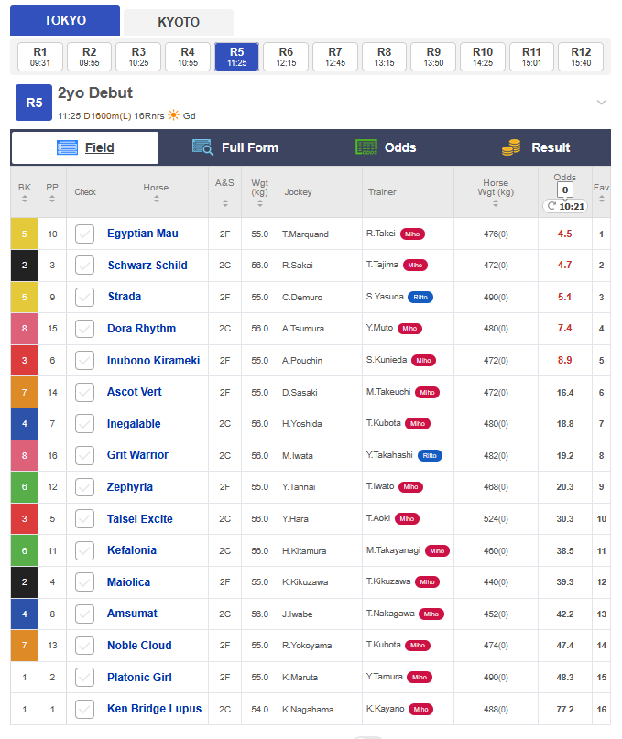Open race R4 at 10:55
The image size is (622, 739).
pos(188,57)
